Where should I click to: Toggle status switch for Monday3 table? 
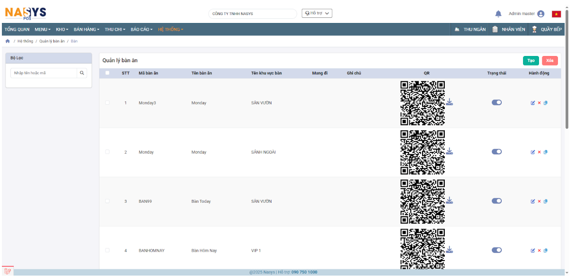(x=497, y=103)
